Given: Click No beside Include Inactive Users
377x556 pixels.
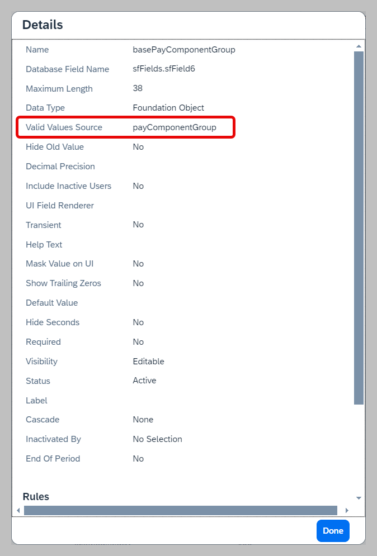Looking at the screenshot, I should point(138,186).
